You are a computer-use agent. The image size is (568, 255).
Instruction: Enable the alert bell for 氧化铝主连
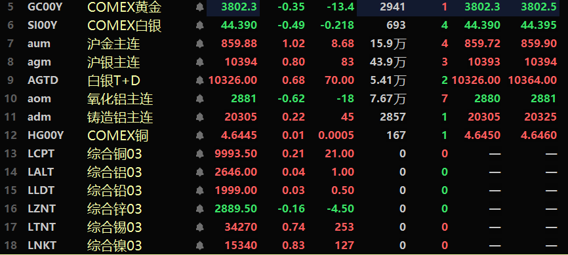coord(199,99)
